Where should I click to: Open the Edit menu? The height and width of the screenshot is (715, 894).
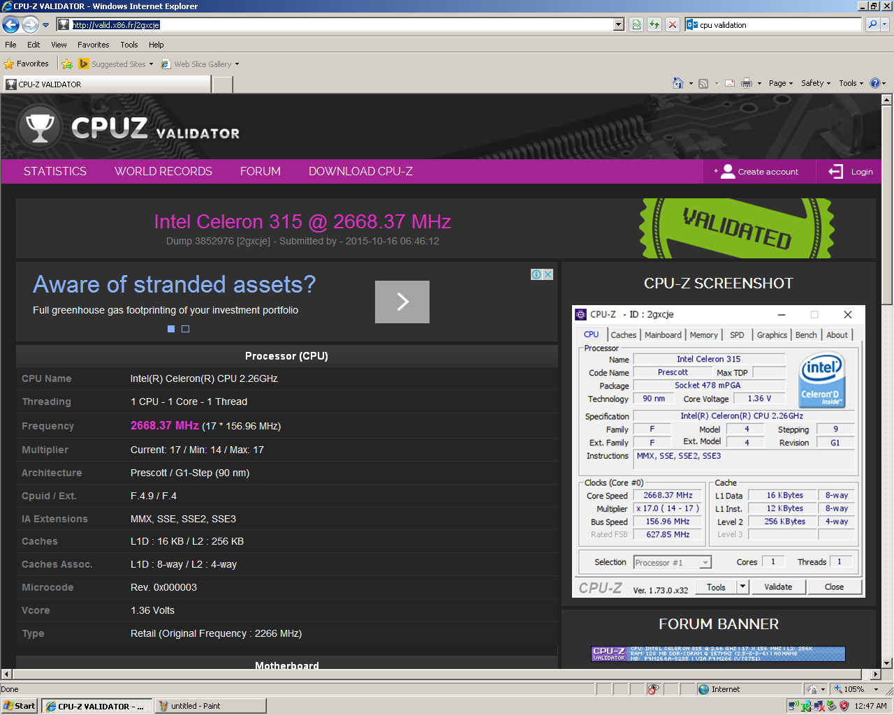(x=34, y=45)
